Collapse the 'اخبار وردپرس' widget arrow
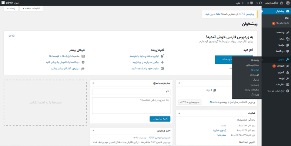 tap(93, 131)
